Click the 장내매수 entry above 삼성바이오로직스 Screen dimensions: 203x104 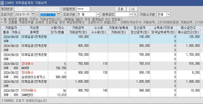point(27,72)
